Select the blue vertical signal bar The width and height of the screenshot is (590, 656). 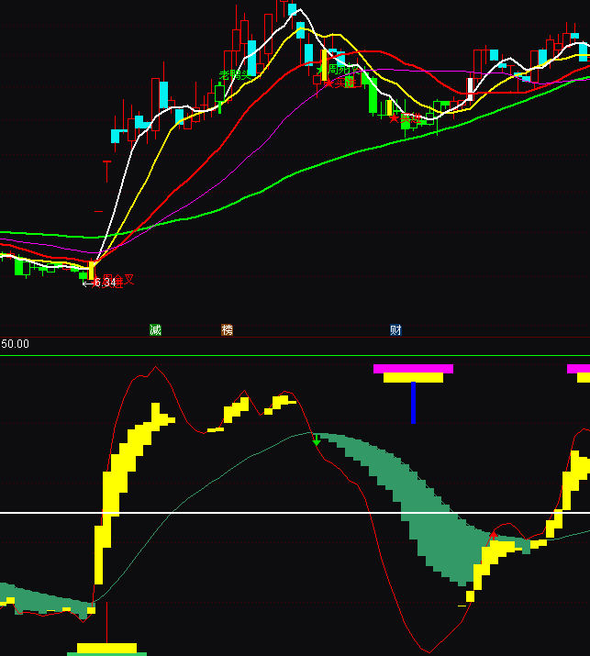(x=413, y=402)
